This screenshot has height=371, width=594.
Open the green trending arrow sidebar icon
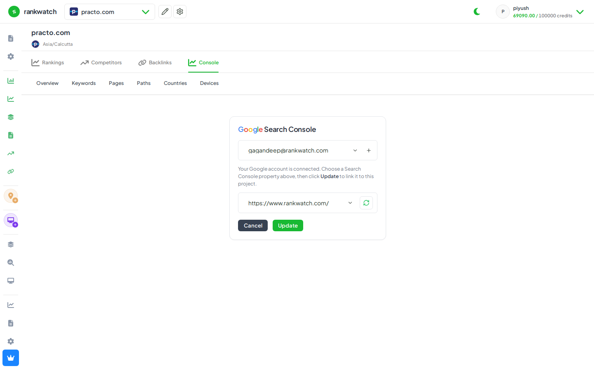11,153
